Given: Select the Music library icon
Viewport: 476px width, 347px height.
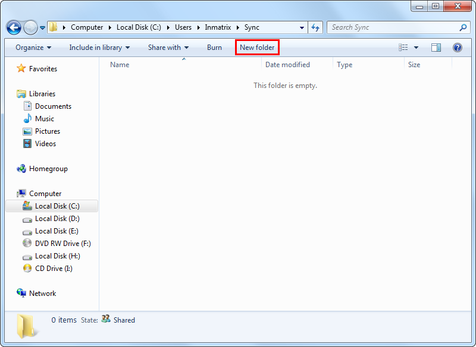Looking at the screenshot, I should (x=27, y=119).
